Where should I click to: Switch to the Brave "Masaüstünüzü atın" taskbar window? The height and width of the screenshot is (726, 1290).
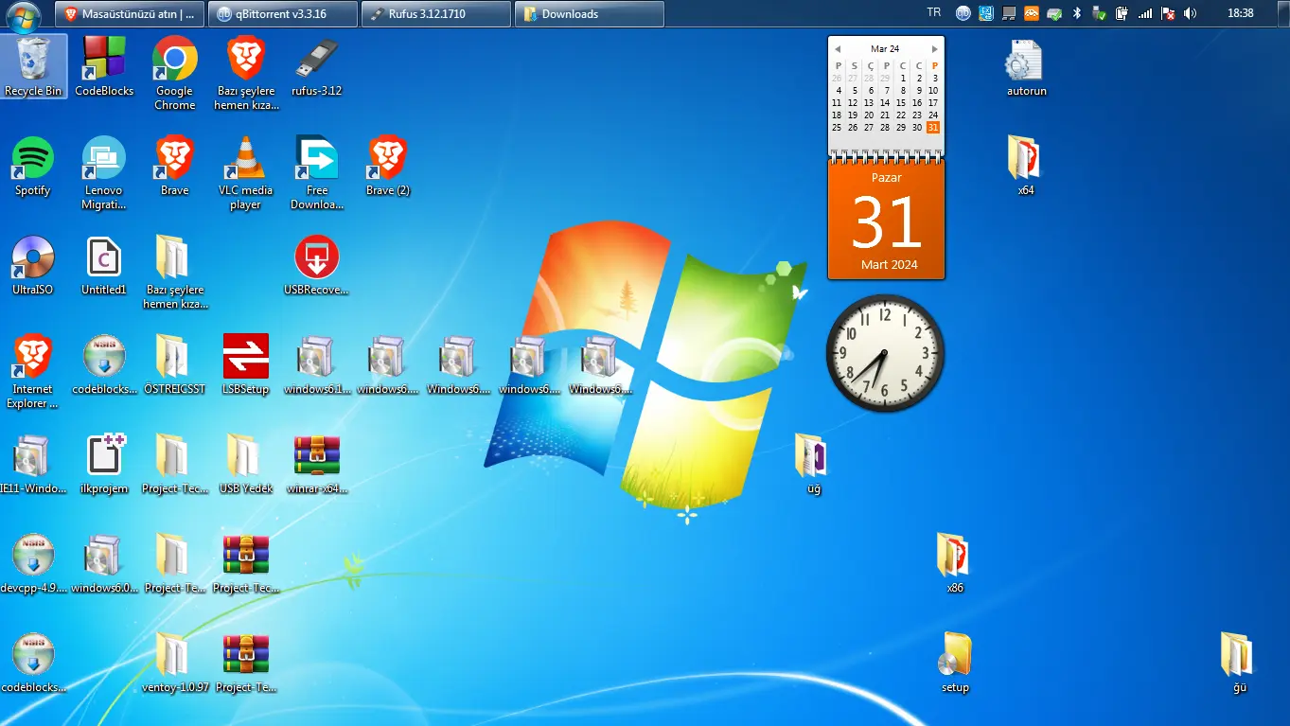coord(130,14)
